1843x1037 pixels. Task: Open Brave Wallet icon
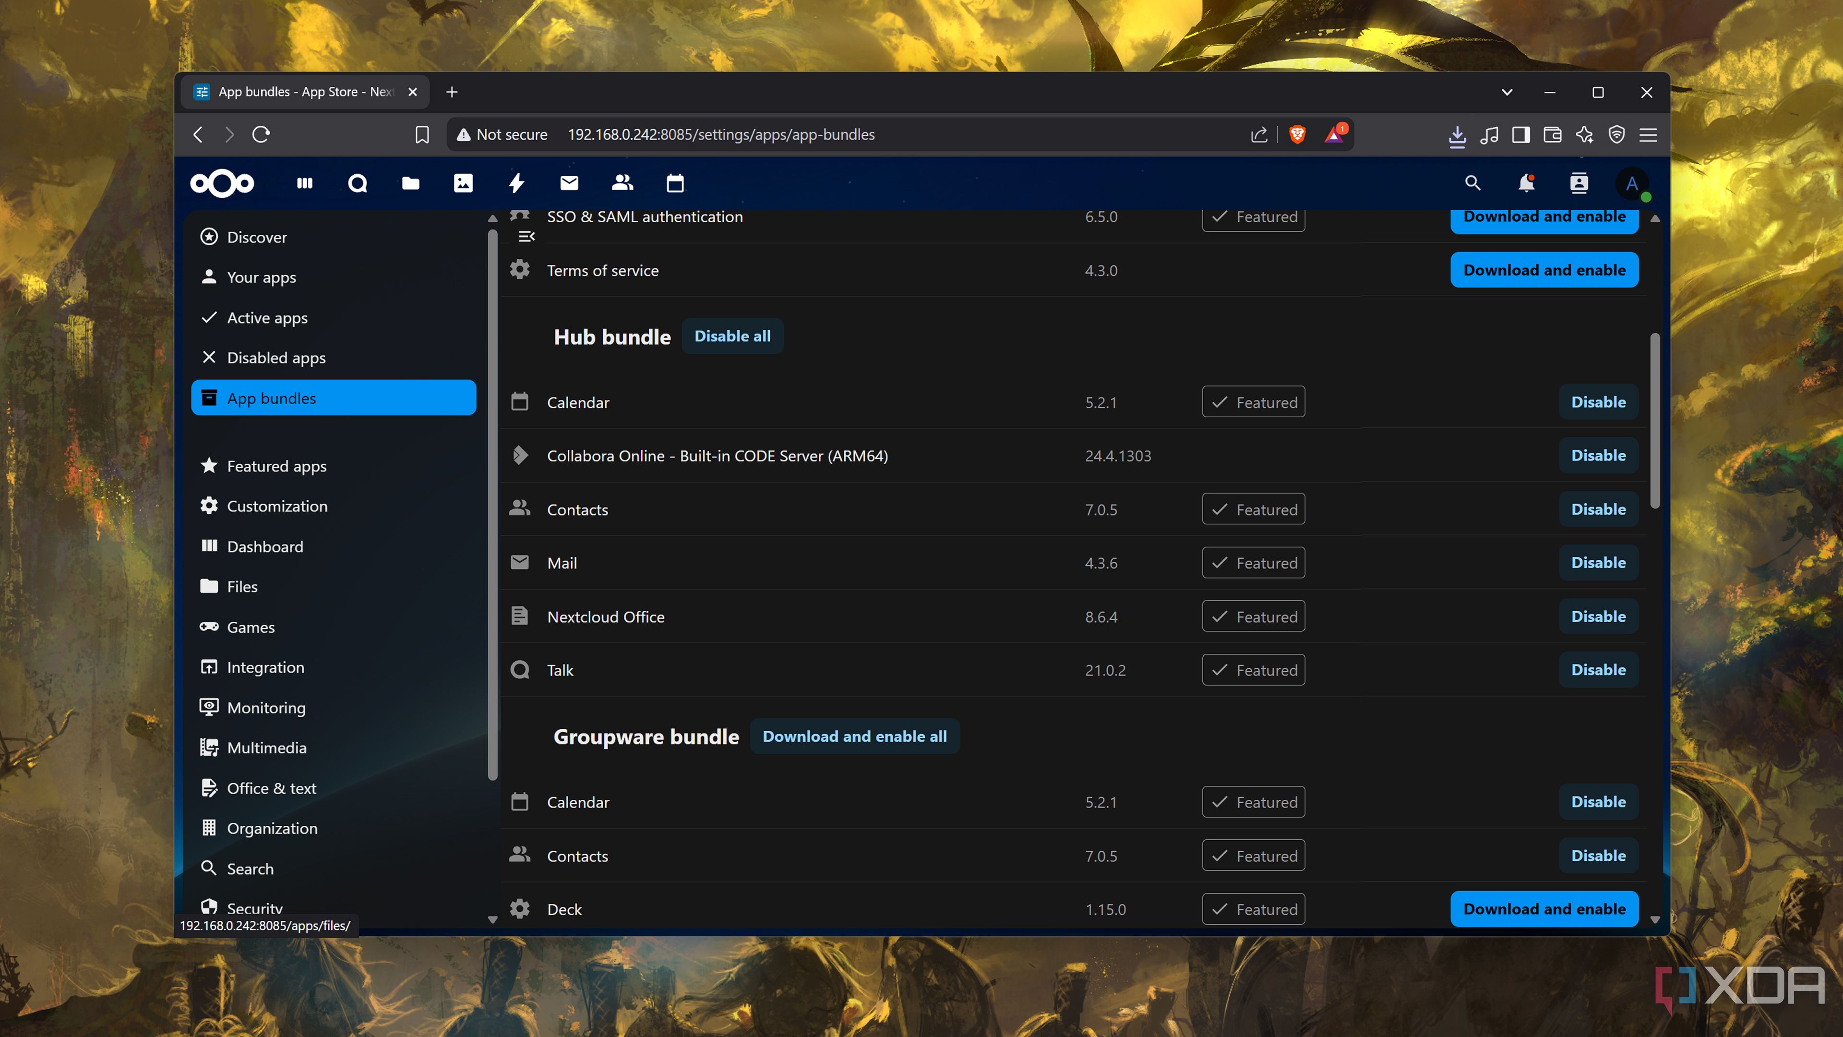point(1553,134)
